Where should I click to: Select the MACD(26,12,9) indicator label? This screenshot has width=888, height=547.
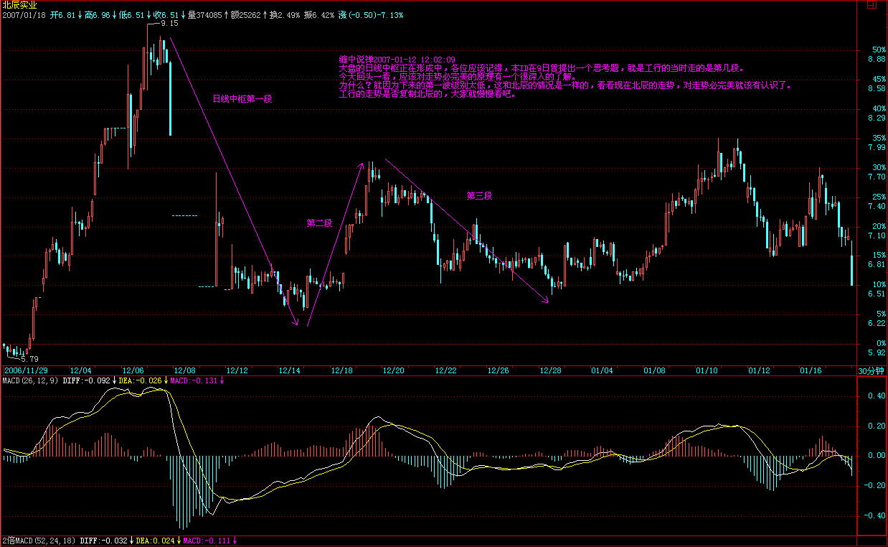tap(31, 380)
